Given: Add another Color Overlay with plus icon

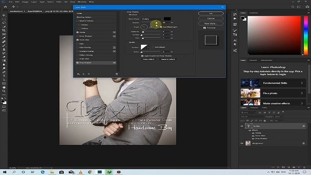Looking at the screenshot, I should click(114, 48).
